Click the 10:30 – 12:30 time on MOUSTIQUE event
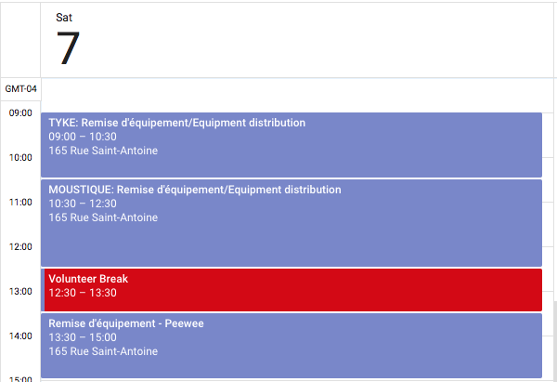This screenshot has height=382, width=557. pyautogui.click(x=83, y=204)
